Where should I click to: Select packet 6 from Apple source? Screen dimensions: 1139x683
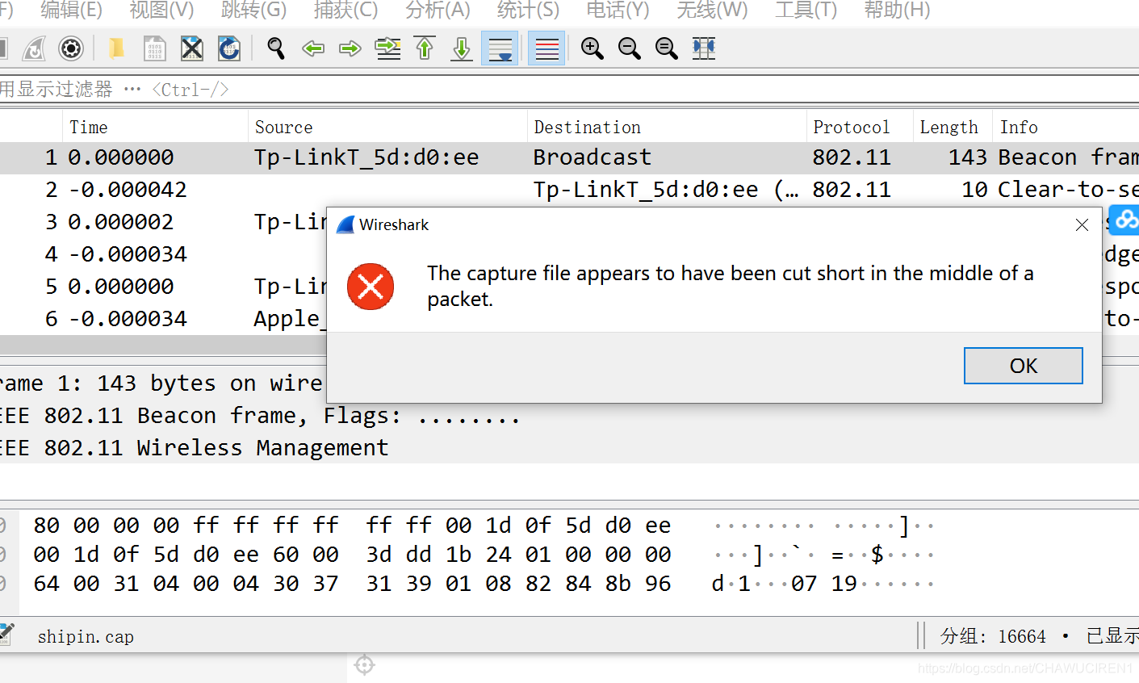click(x=163, y=319)
